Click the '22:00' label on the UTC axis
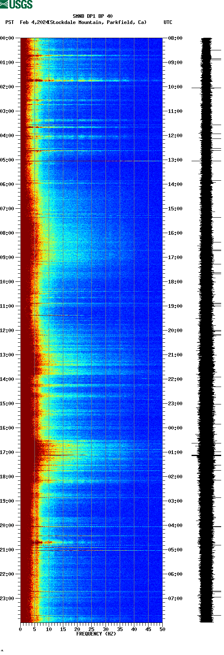The image size is (224, 655). click(x=175, y=379)
